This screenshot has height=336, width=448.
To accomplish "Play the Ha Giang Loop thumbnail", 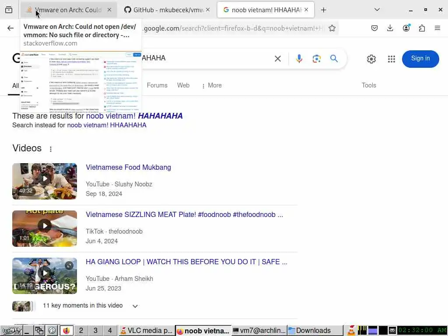I will click(45, 276).
